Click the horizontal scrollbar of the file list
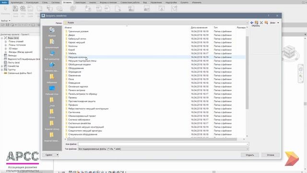Image resolution: width=307 pixels, height=173 pixels. coord(152,139)
